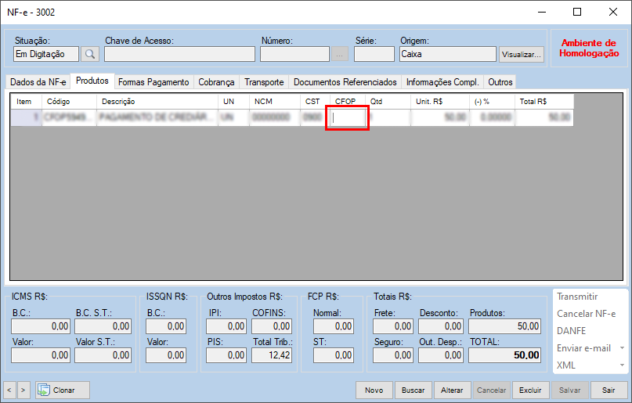This screenshot has height=403, width=632.
Task: Open the Formas Pagamento tab
Action: pyautogui.click(x=153, y=82)
